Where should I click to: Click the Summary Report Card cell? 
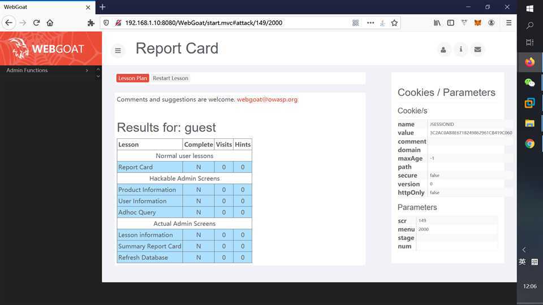[x=149, y=246]
